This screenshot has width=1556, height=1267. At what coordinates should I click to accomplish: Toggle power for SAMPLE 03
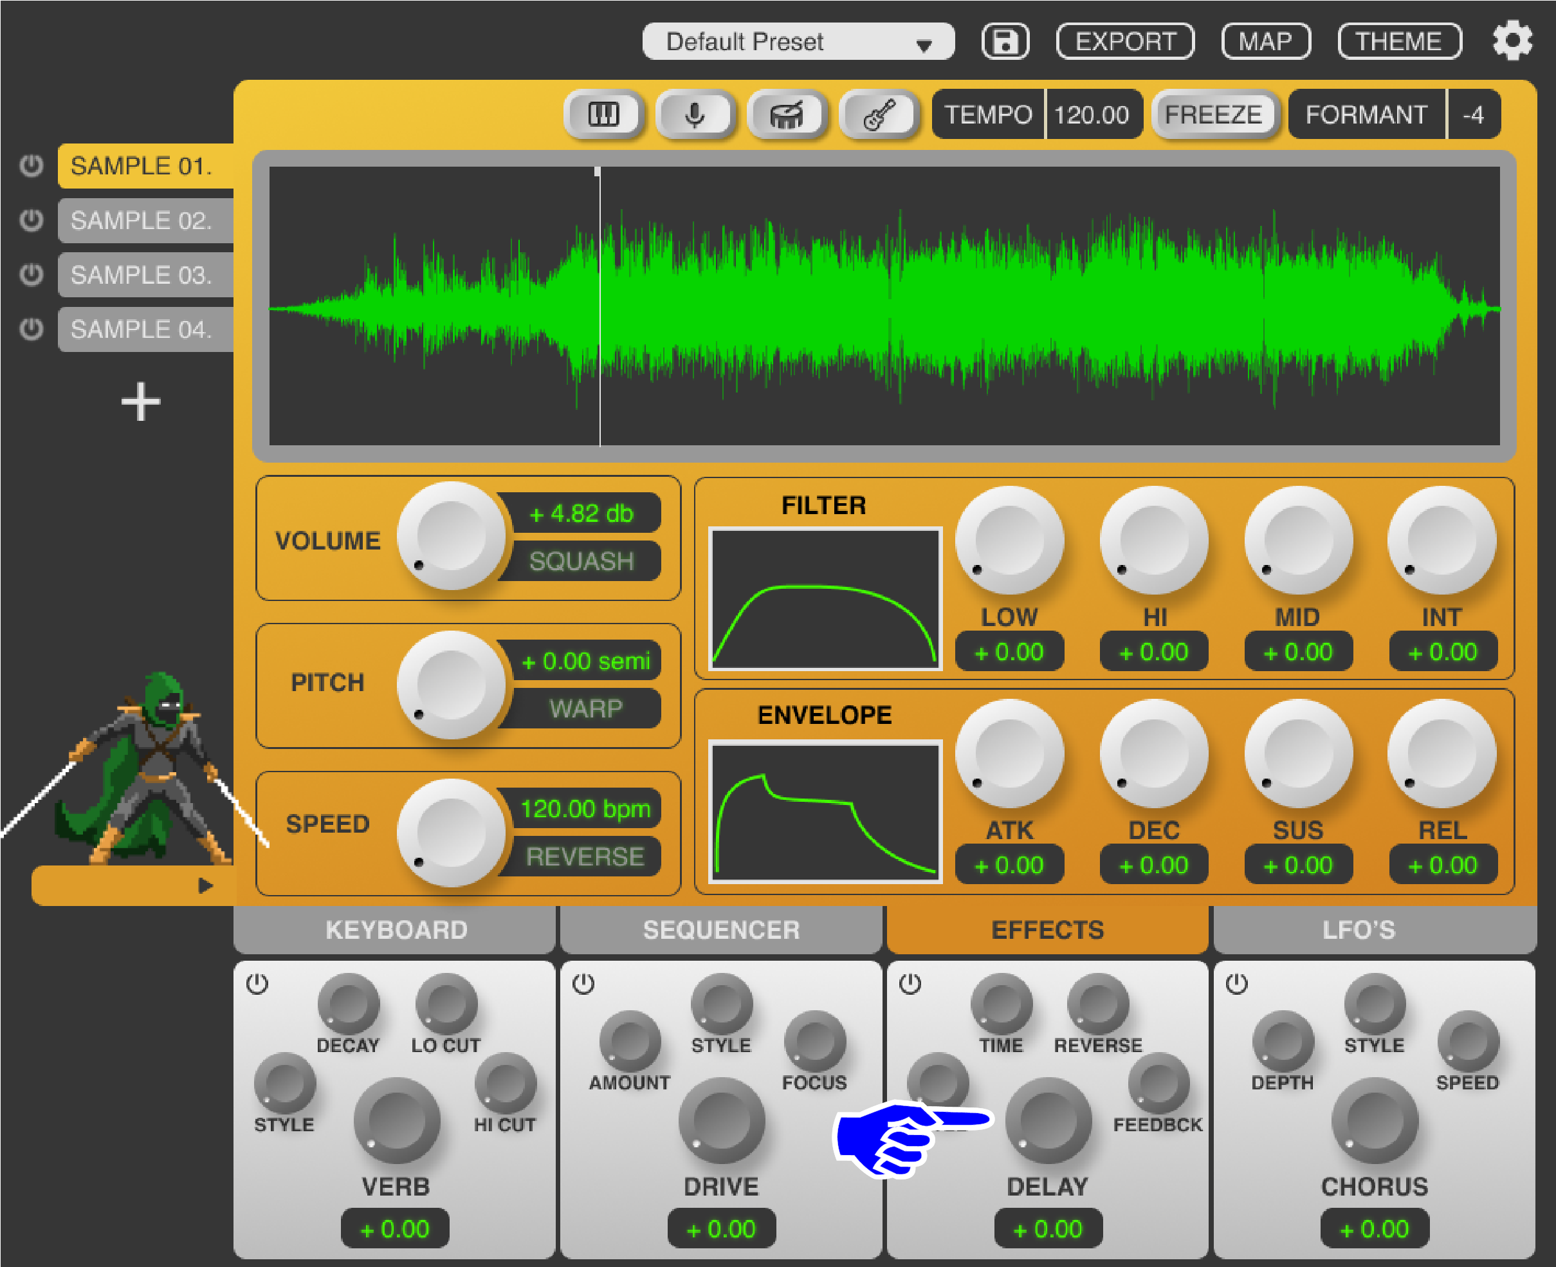(x=31, y=274)
